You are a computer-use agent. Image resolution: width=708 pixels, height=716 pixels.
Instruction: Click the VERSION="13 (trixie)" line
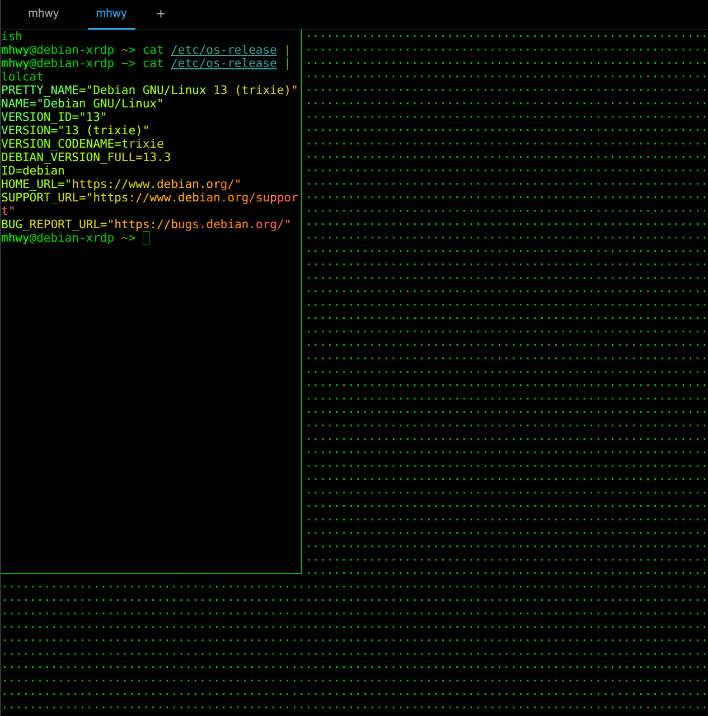(x=75, y=130)
